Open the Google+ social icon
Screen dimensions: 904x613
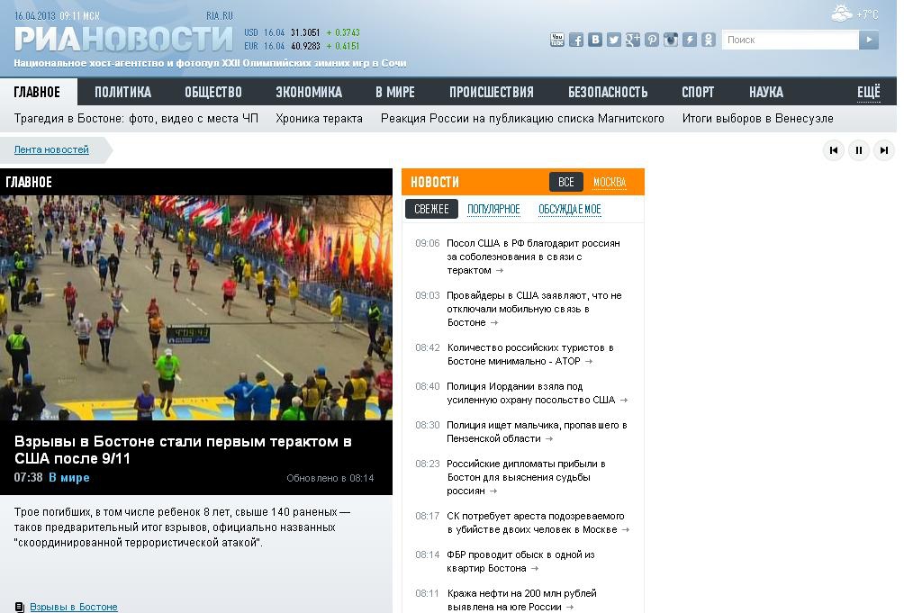tap(633, 40)
